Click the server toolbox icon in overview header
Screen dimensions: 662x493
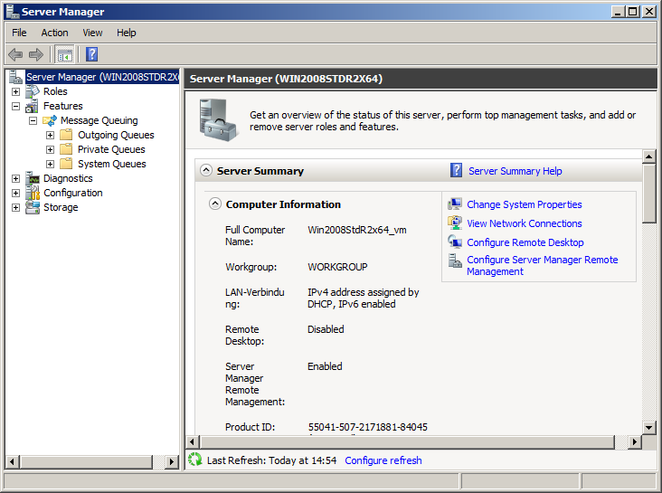click(218, 120)
